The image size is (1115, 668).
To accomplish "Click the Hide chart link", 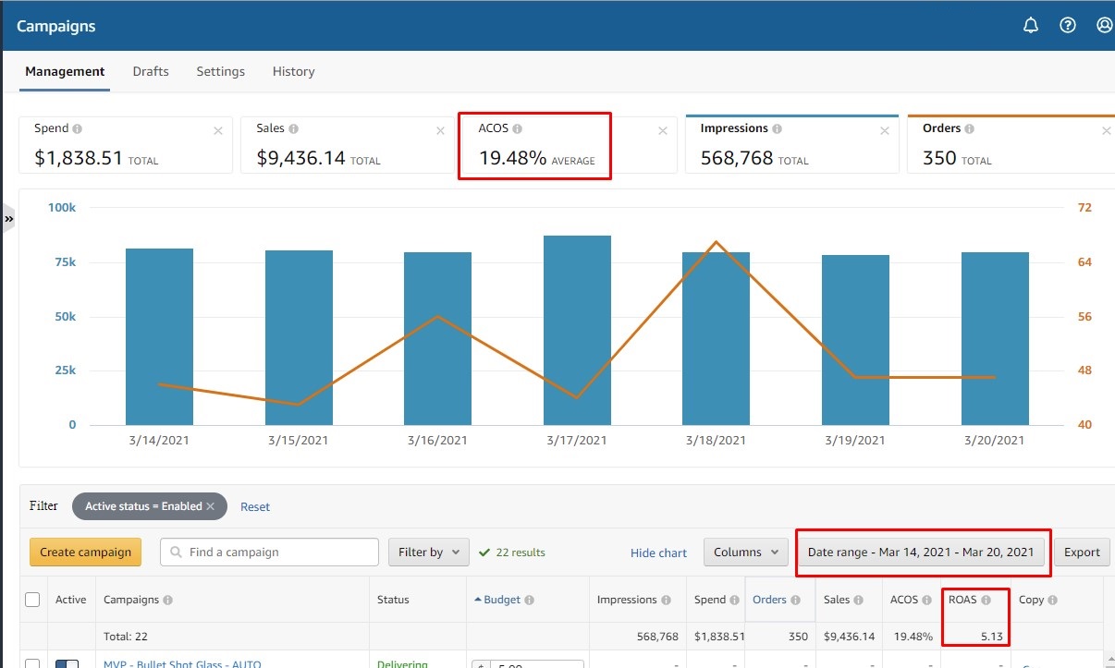I will point(658,553).
